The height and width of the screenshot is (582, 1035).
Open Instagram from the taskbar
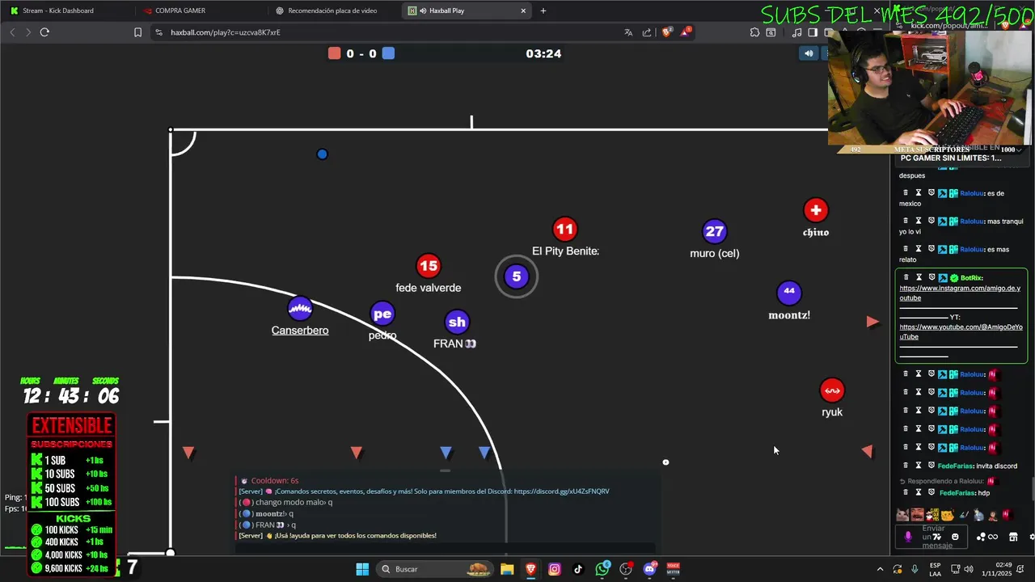pos(555,569)
